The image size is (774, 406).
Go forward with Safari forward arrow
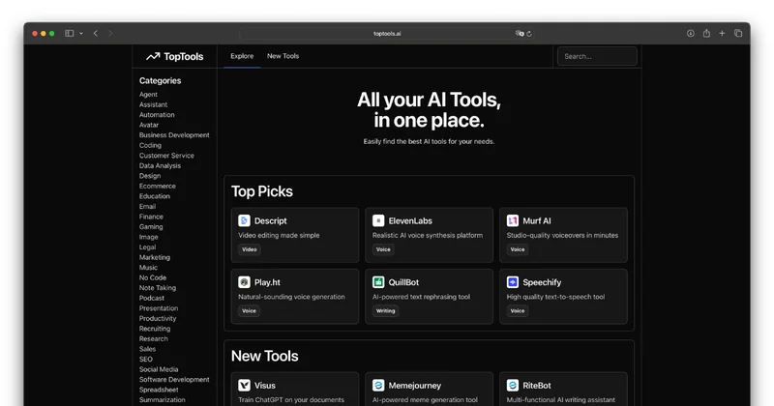[110, 34]
